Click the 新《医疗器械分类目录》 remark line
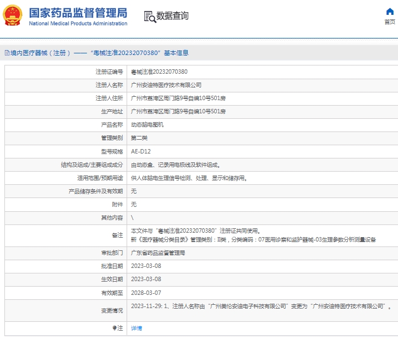 pyautogui.click(x=253, y=239)
